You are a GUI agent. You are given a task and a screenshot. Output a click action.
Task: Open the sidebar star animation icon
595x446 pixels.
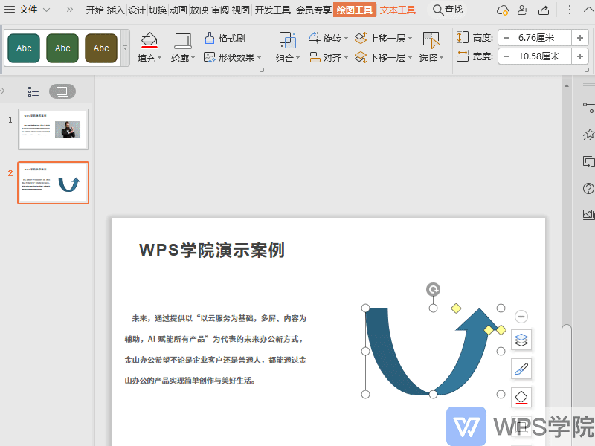point(588,135)
